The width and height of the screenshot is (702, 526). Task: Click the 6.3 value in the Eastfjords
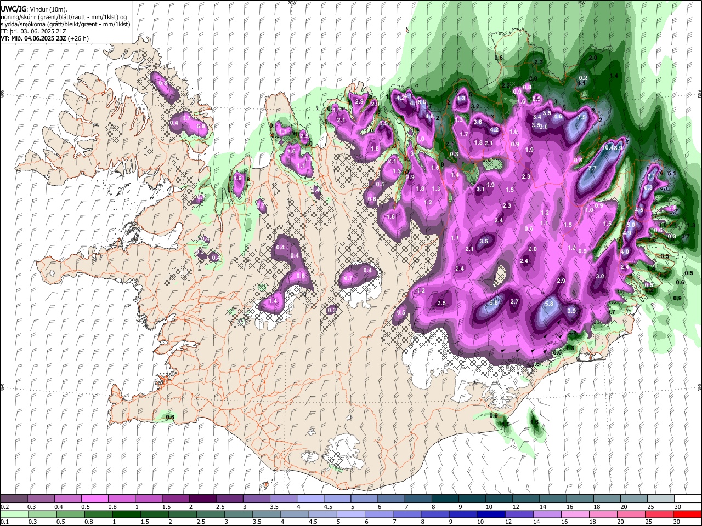pyautogui.click(x=648, y=187)
